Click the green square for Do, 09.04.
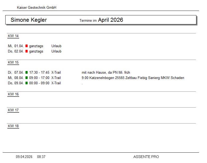207x163 pixels. [27, 83]
